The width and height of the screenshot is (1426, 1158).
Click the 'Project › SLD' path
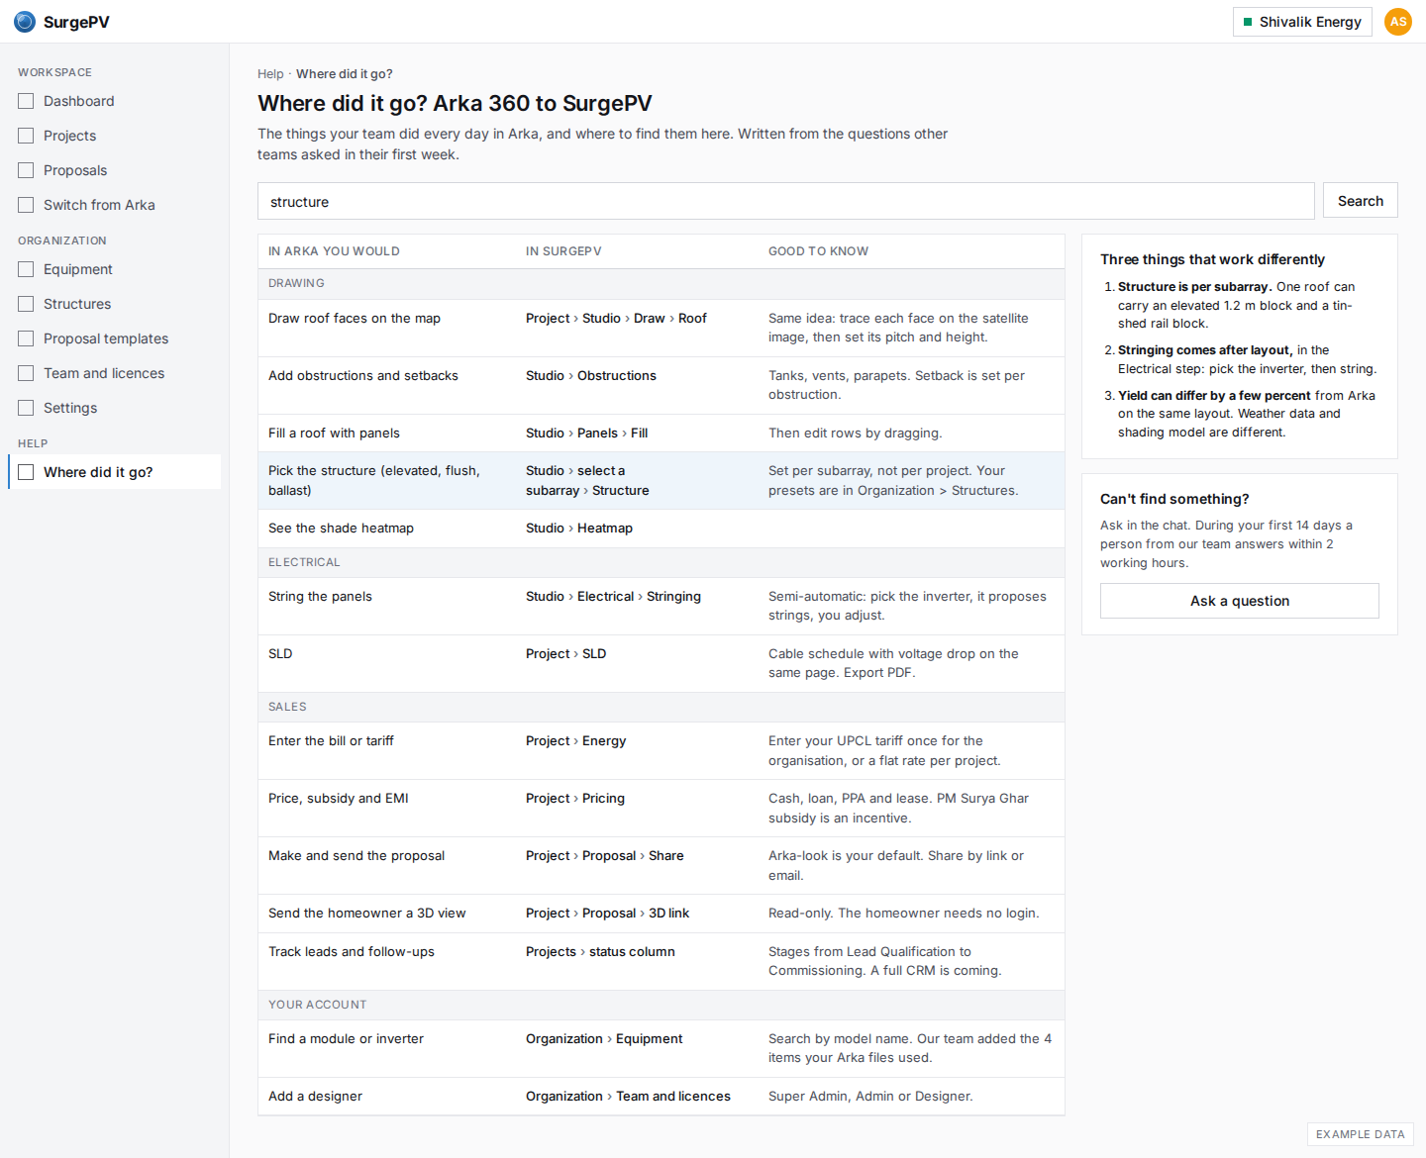click(x=565, y=654)
